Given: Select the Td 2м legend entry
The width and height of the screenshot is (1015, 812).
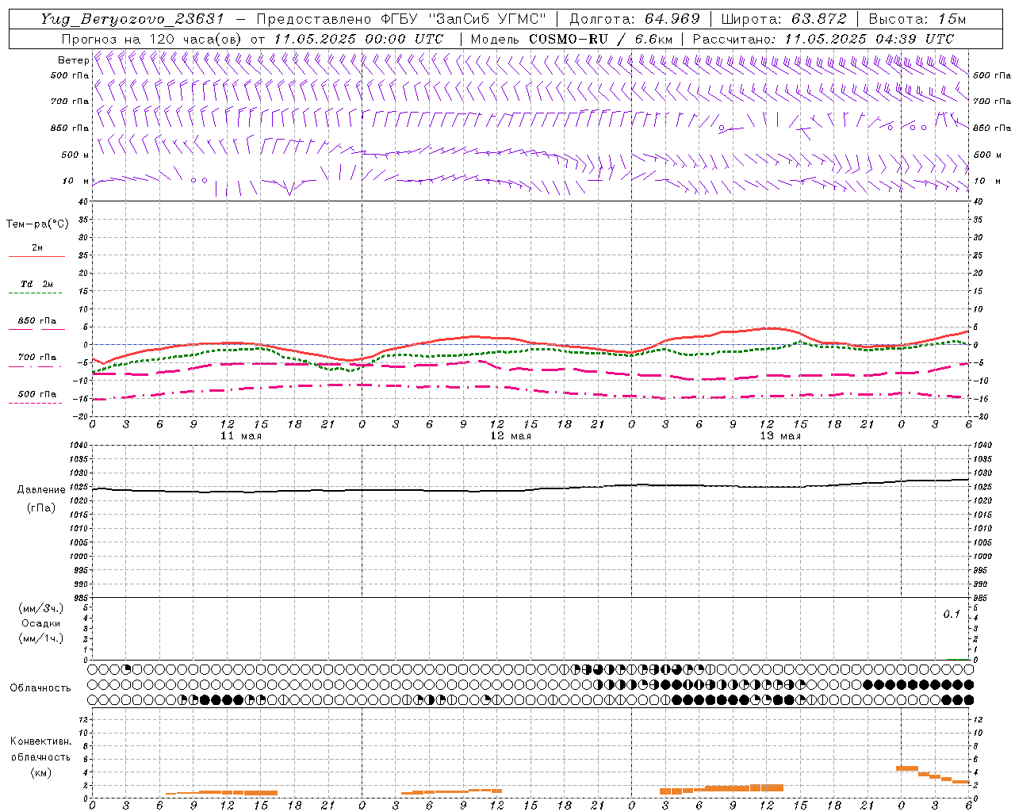Looking at the screenshot, I should point(36,284).
